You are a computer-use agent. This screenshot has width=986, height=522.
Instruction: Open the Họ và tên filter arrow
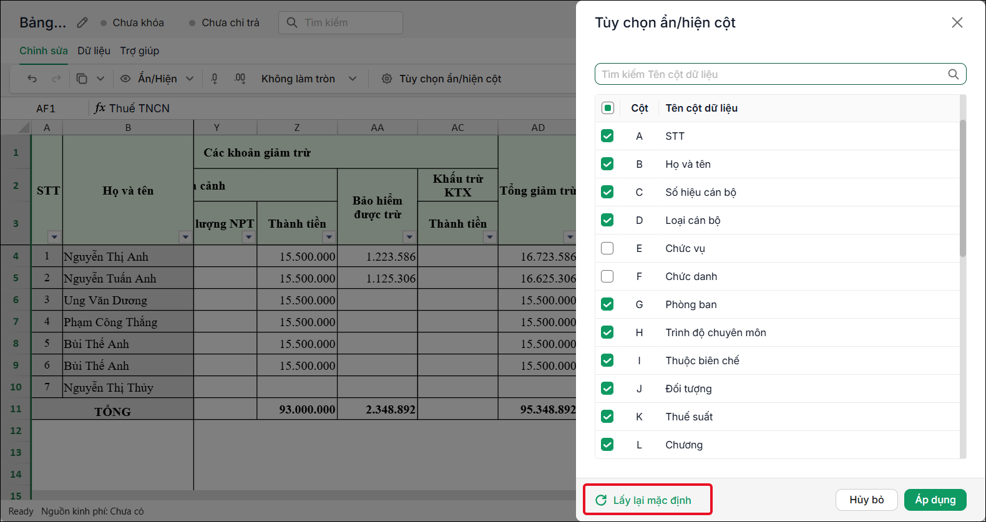[185, 237]
